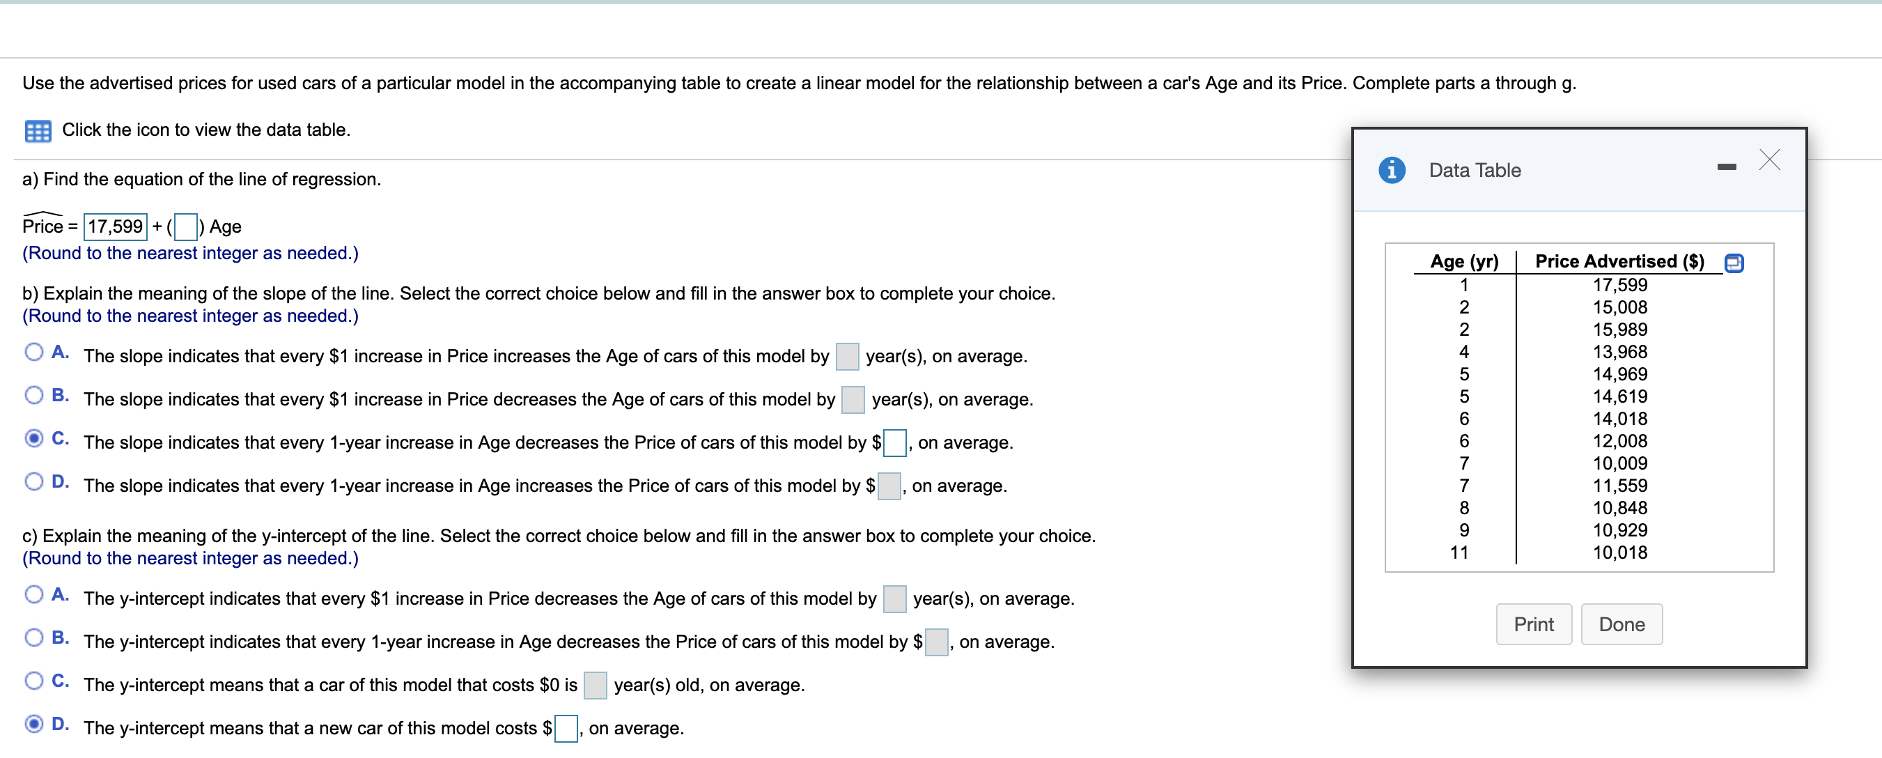Screen dimensions: 1882x758
Task: Close the Data Table popup with the X
Action: coord(1768,161)
